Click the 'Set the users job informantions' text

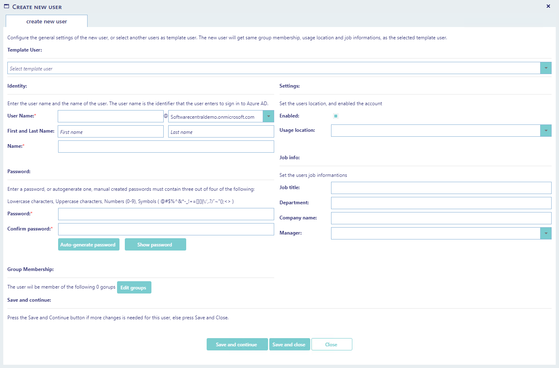tap(313, 175)
